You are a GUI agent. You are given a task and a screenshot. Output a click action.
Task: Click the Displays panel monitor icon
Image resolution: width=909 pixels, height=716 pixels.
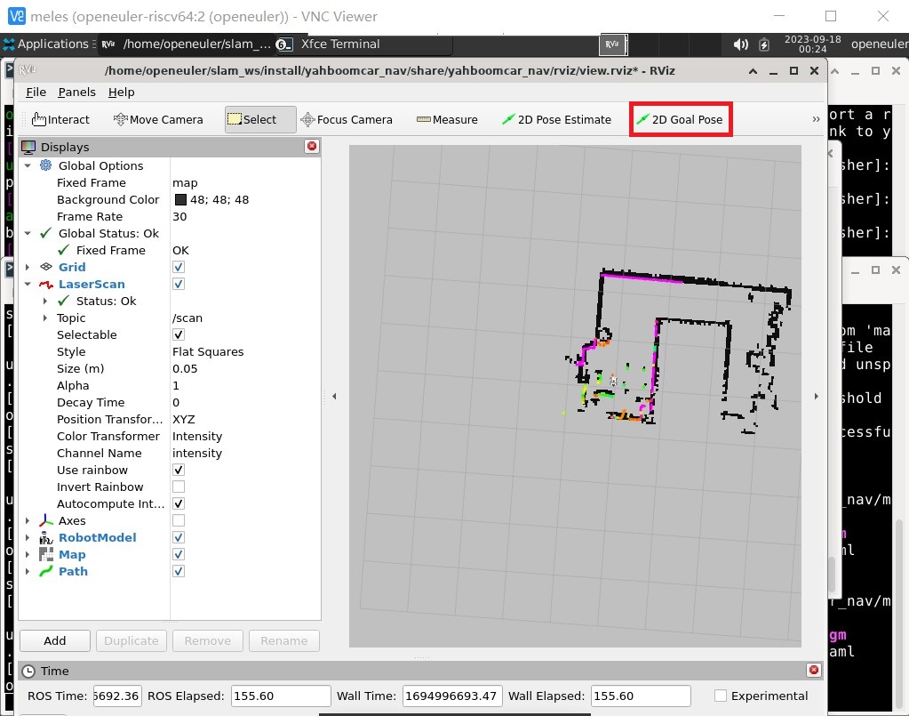[x=28, y=147]
